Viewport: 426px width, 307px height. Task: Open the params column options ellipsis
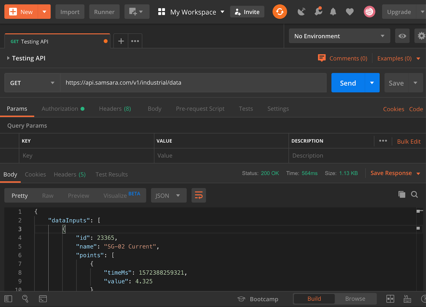383,141
